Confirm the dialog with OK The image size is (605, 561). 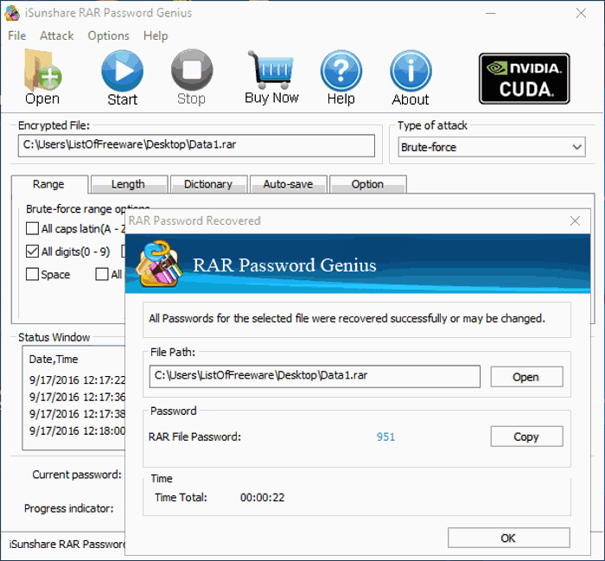coord(508,538)
